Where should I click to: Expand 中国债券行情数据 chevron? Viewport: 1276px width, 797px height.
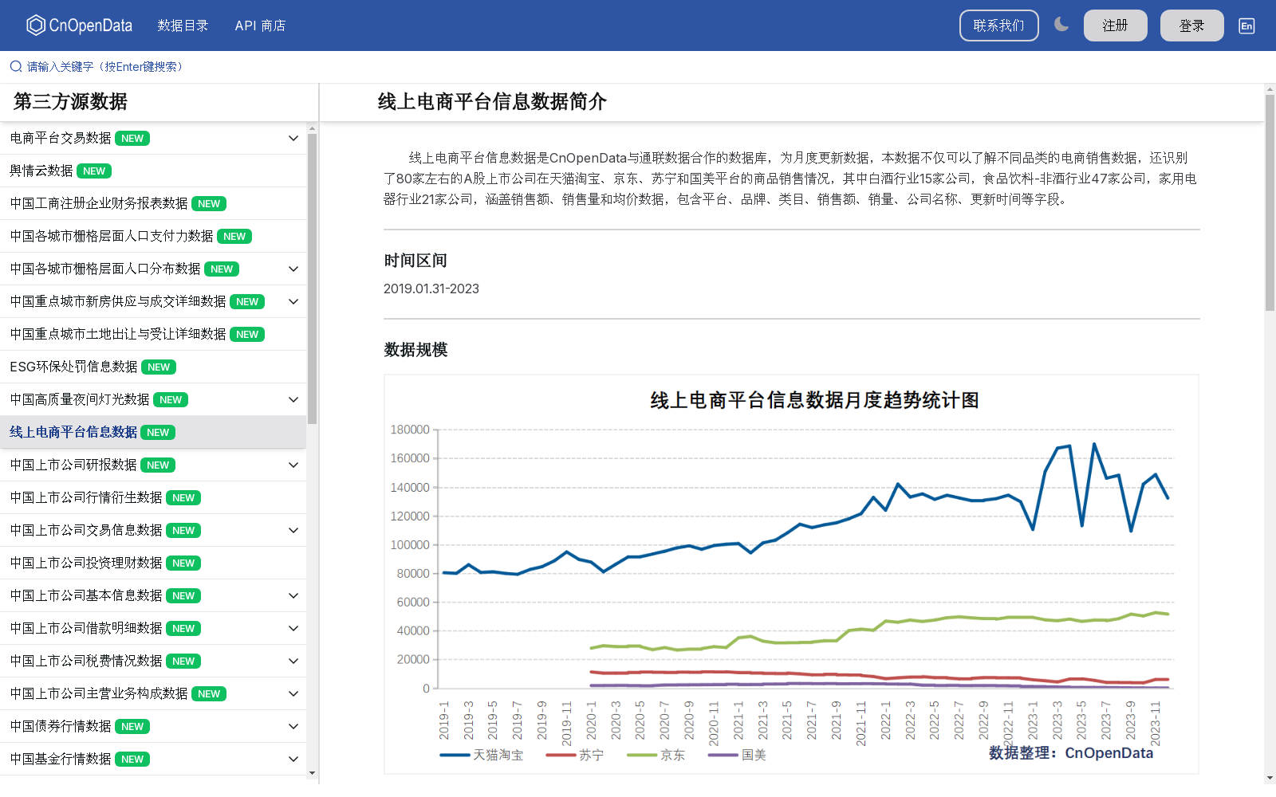coord(293,726)
